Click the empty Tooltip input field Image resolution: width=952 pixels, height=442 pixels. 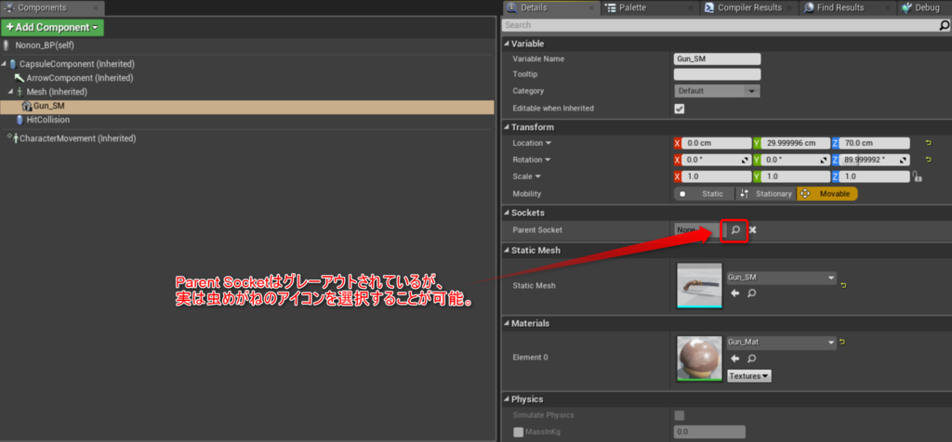[717, 74]
